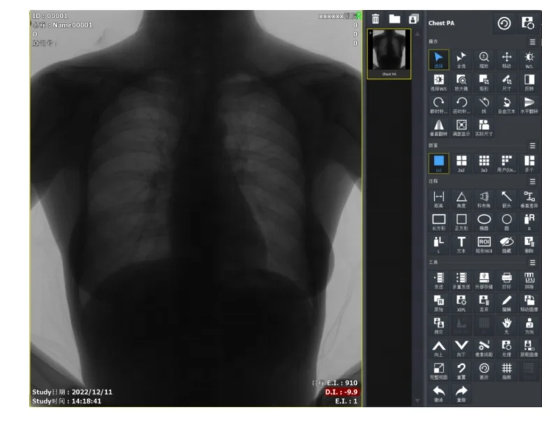The image size is (554, 422).
Task: Click the hand icon in tools
Action: pyautogui.click(x=506, y=325)
